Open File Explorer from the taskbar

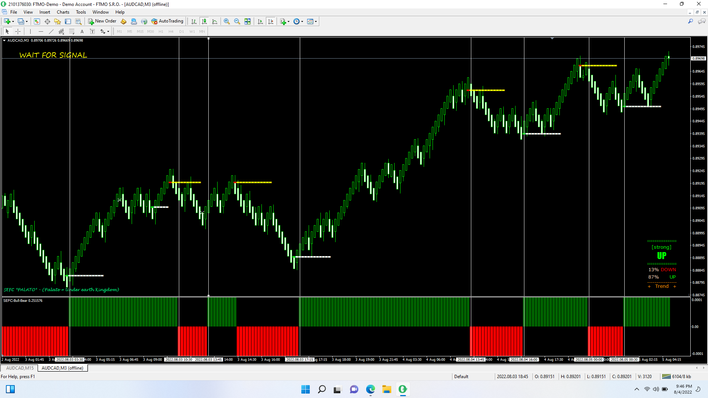[386, 389]
